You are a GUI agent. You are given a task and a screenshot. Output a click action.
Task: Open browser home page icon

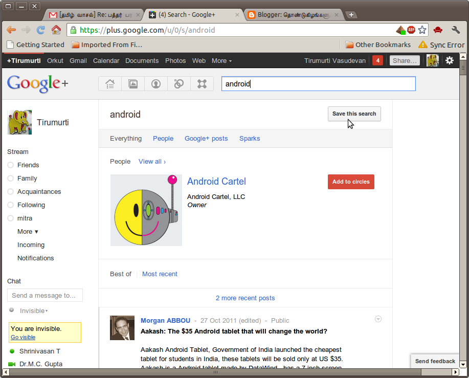[56, 30]
